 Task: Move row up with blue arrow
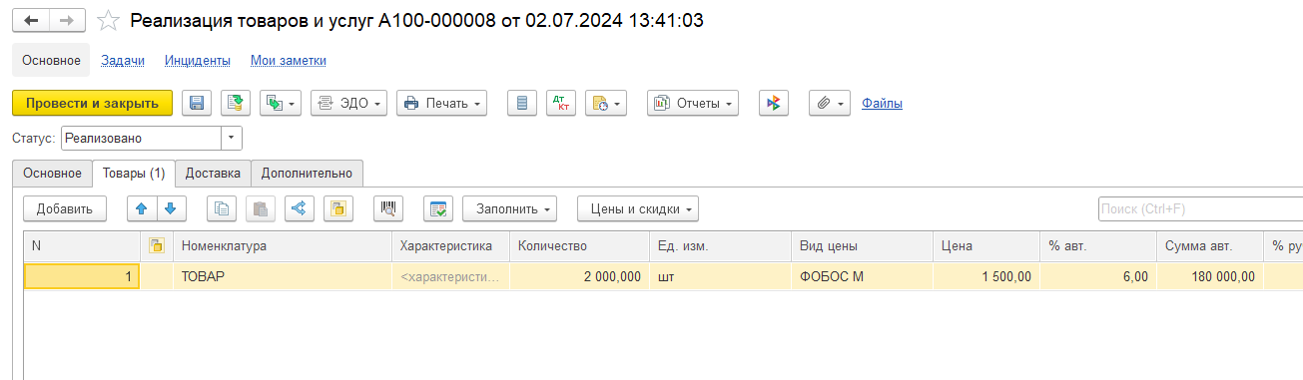click(x=142, y=208)
